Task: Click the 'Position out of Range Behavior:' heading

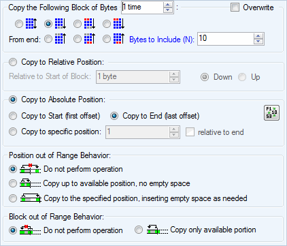Action: pos(60,155)
